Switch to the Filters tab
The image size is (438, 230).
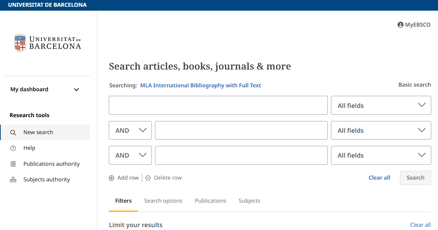tap(123, 201)
